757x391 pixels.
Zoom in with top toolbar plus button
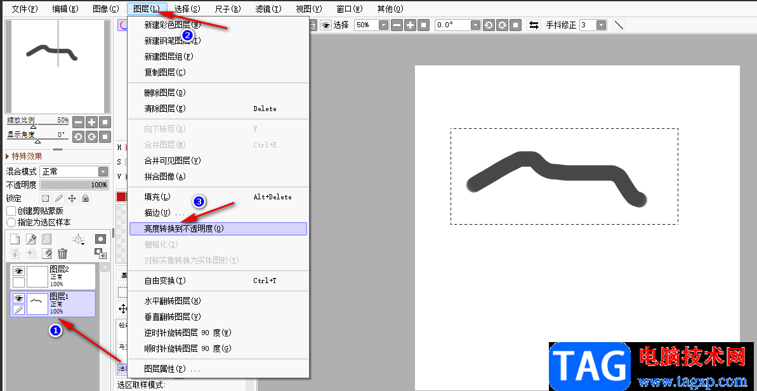point(411,25)
